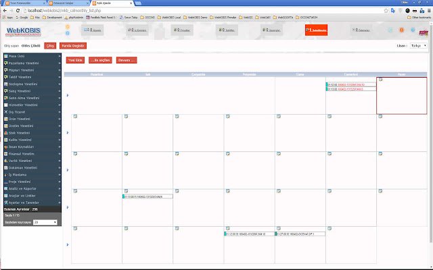433x270 pixels.
Task: Click the Çıkış logout button
Action: (x=50, y=46)
